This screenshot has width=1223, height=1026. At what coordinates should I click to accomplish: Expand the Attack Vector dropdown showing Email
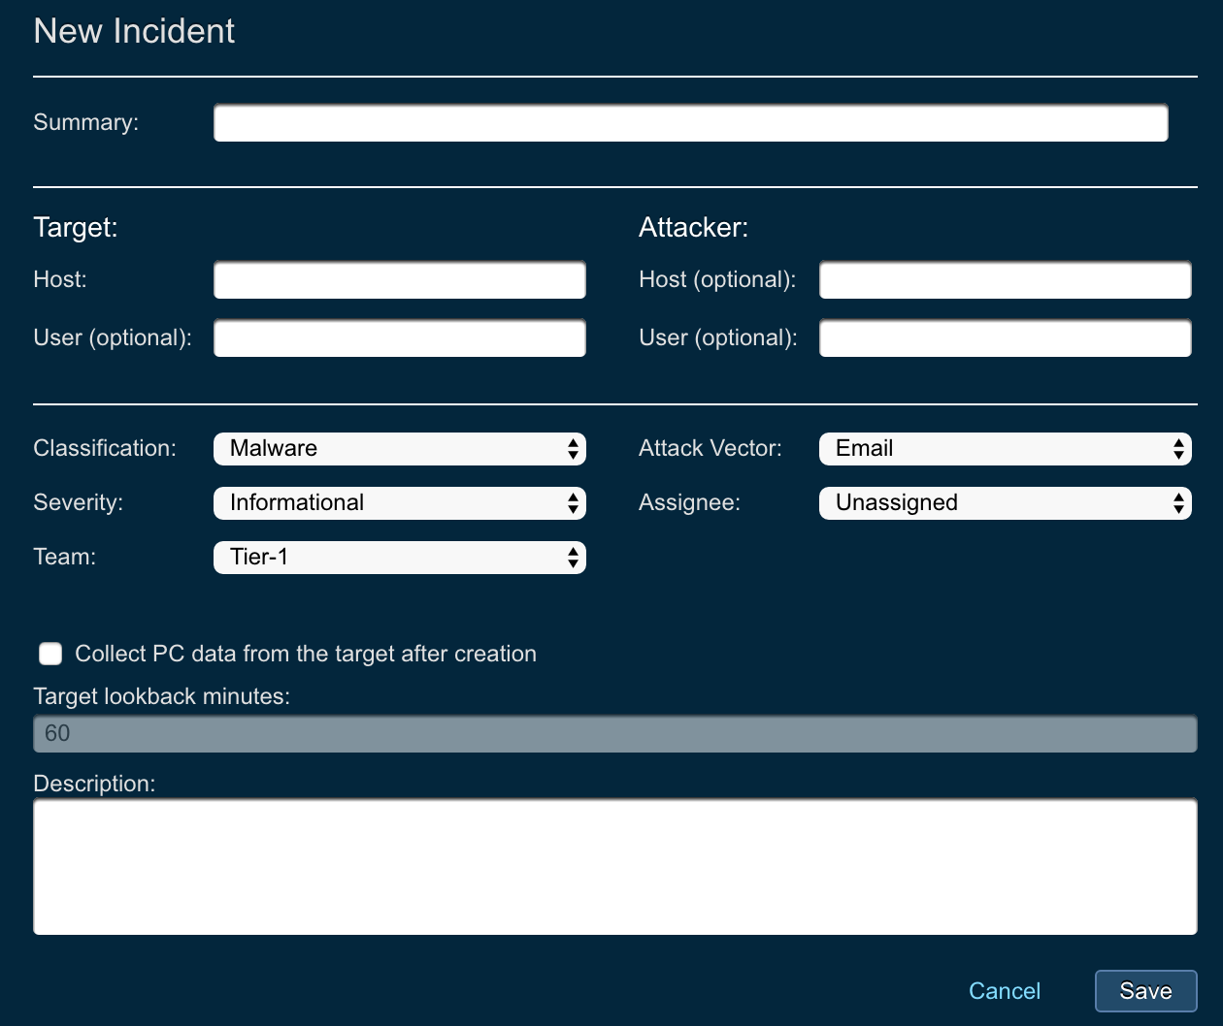pos(1005,448)
